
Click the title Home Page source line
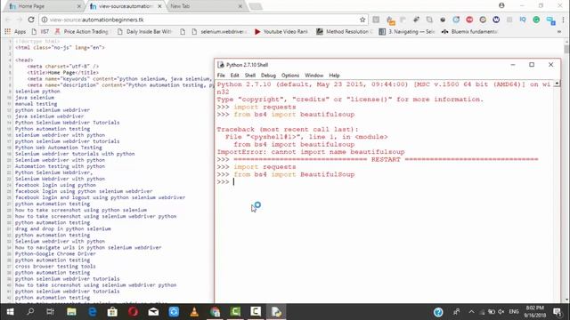tap(63, 73)
